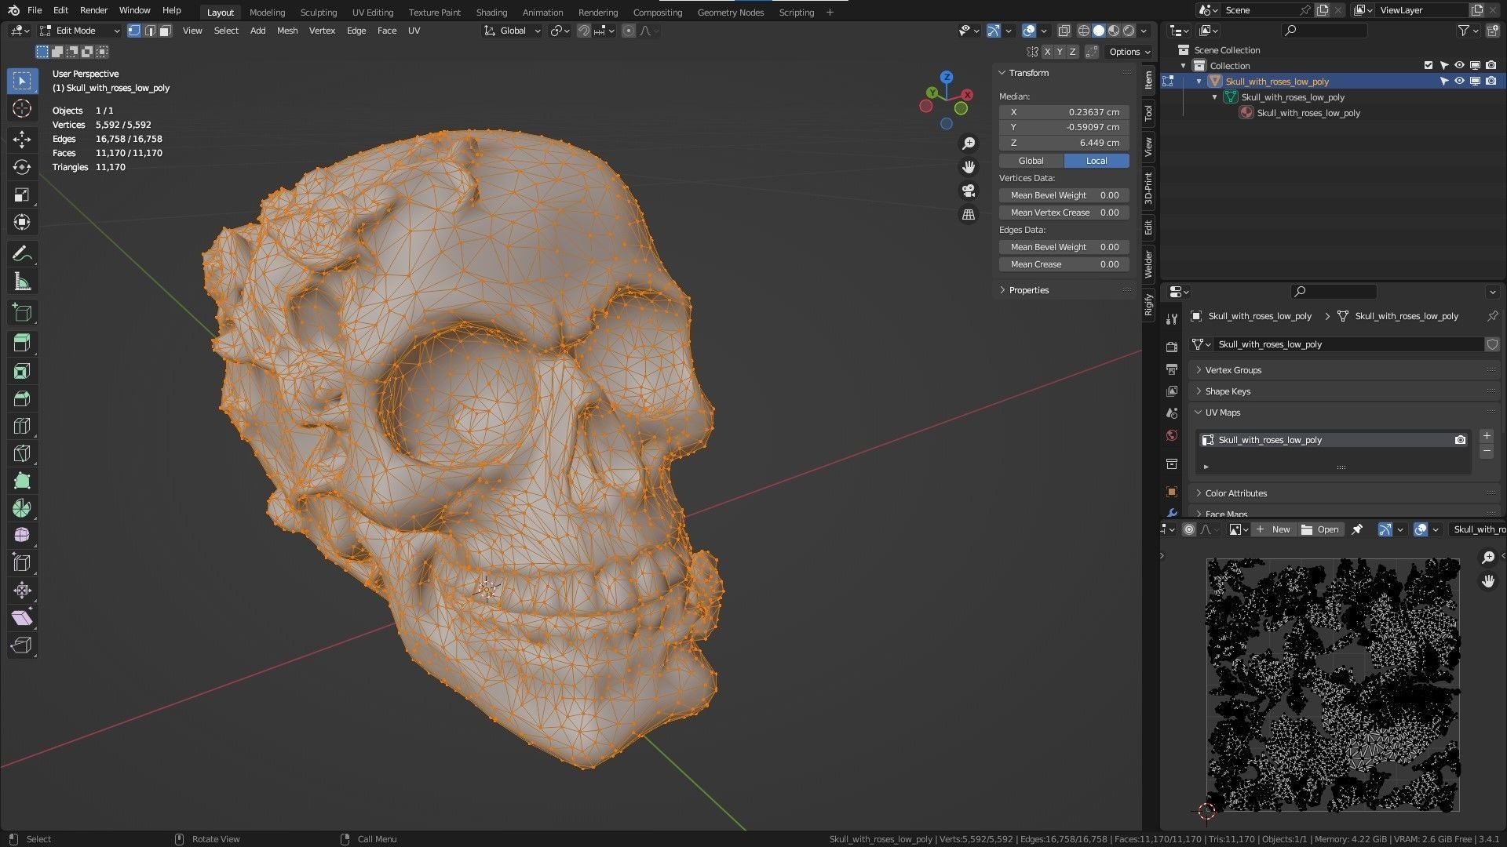Select the Poly Build tool

[22, 481]
